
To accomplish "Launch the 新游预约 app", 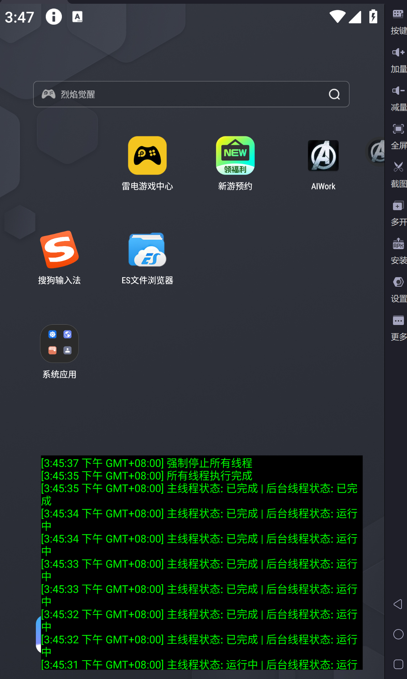I will 235,156.
